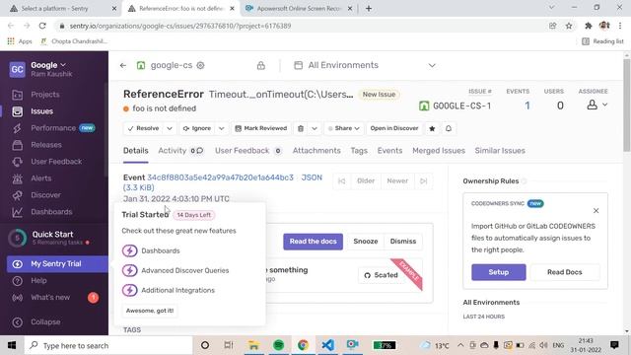Open Help in the sidebar
The width and height of the screenshot is (631, 355).
38,280
